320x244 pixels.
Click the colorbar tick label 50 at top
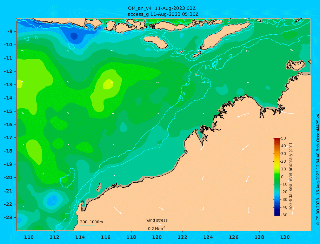(284, 138)
